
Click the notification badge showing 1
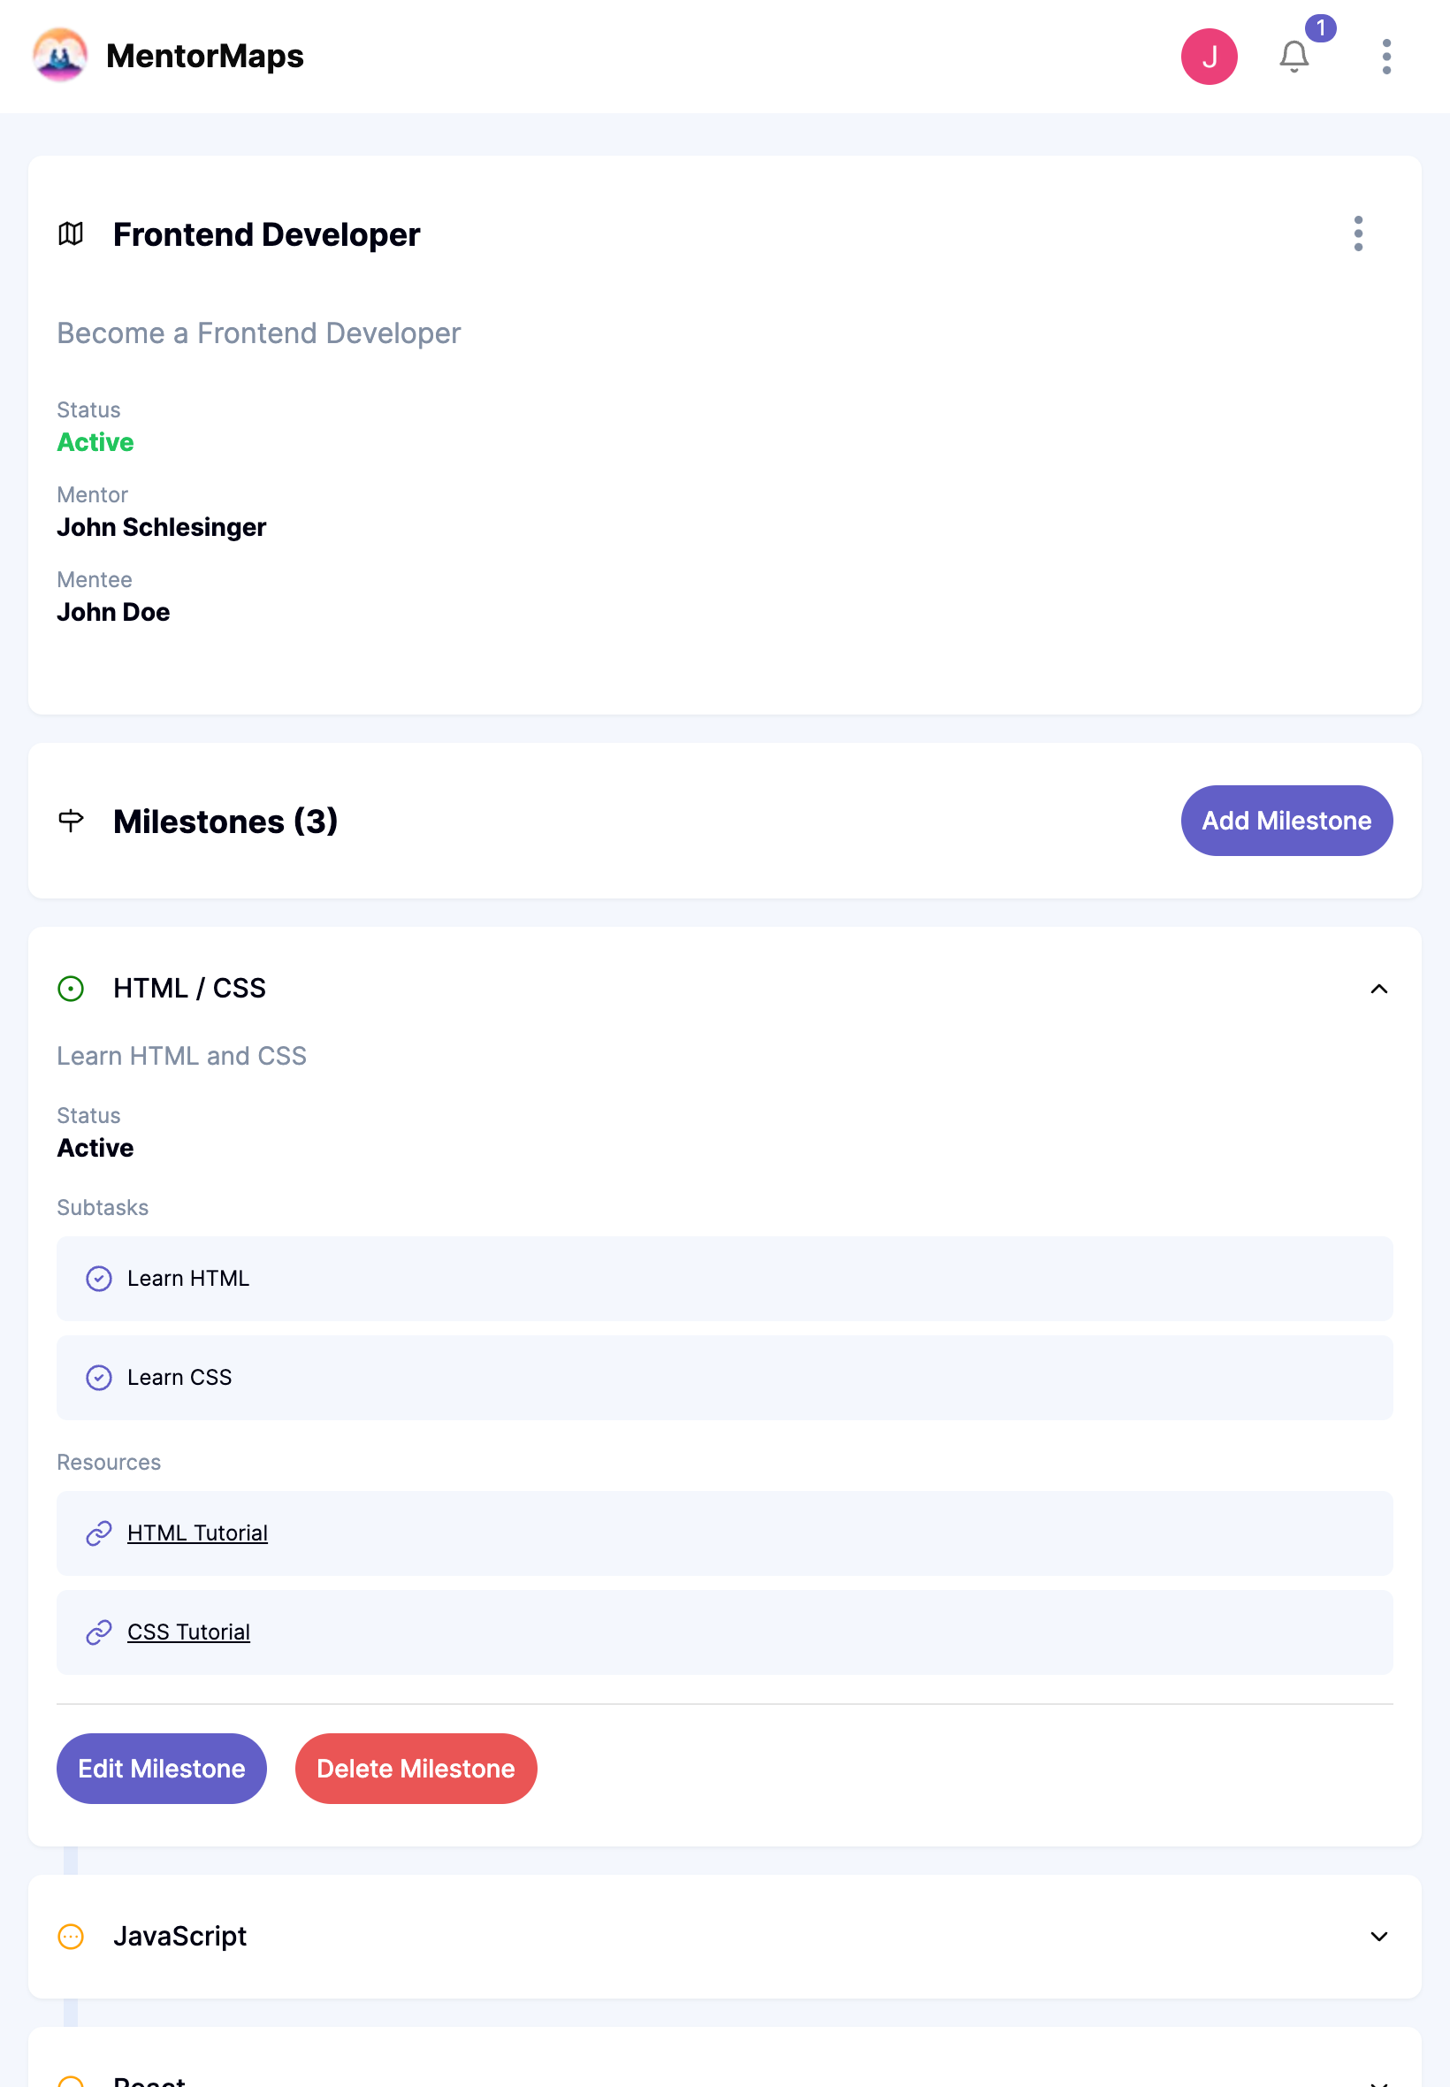[x=1321, y=28]
